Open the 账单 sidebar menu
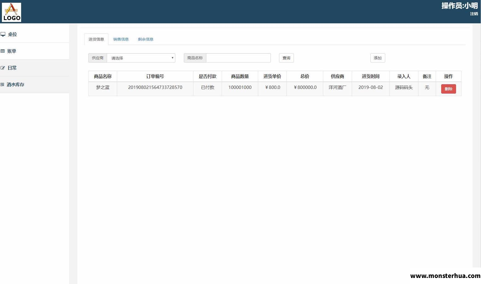 click(x=35, y=51)
